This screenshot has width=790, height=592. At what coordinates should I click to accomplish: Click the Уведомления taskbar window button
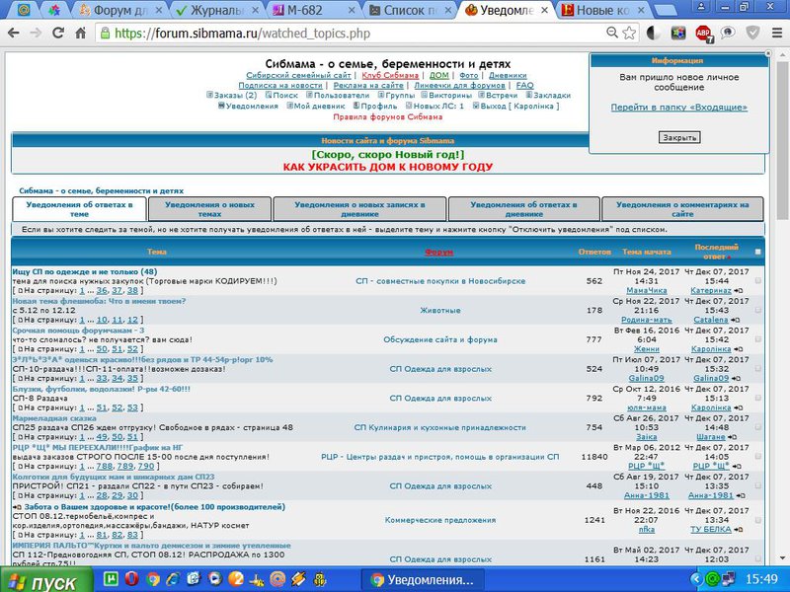(425, 580)
